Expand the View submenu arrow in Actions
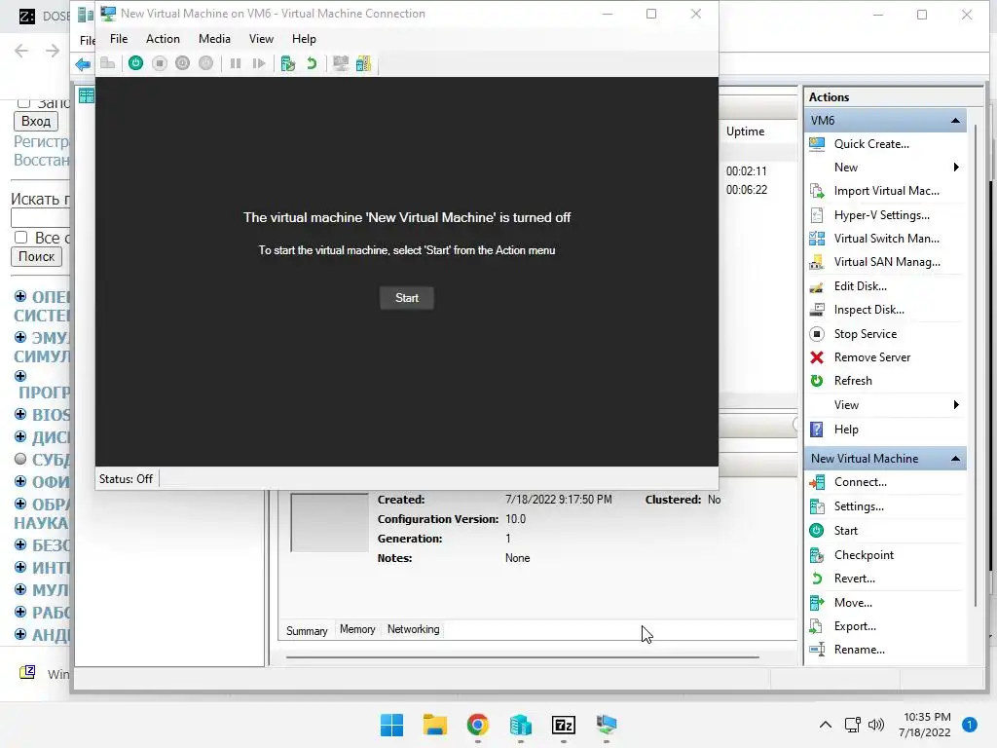 (956, 404)
